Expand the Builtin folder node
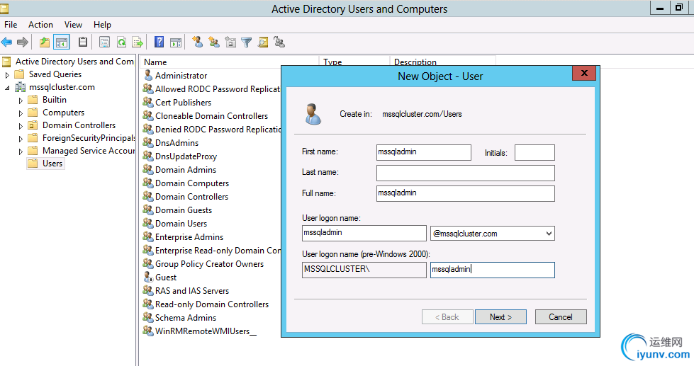Viewport: 694px width, 366px height. point(21,100)
